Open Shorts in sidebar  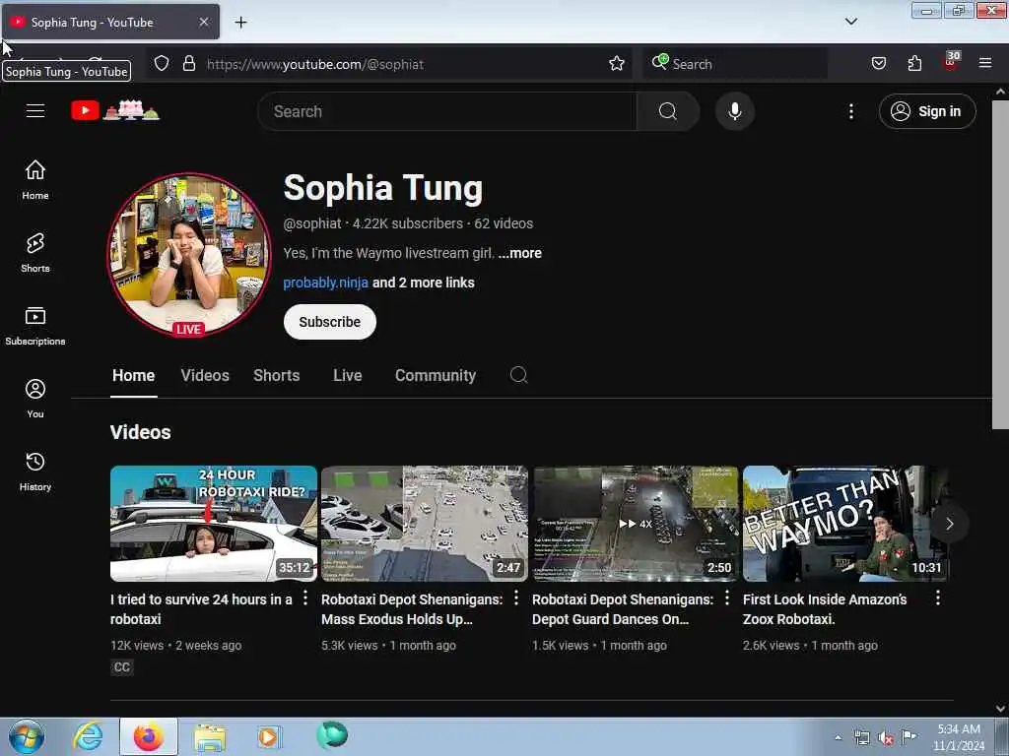coord(35,253)
